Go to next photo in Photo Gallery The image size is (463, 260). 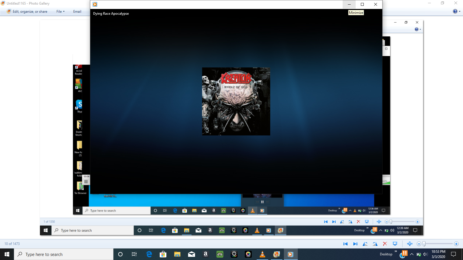(x=355, y=244)
